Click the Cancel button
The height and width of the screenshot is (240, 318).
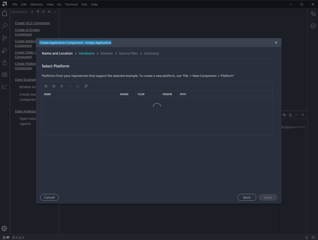click(x=49, y=198)
